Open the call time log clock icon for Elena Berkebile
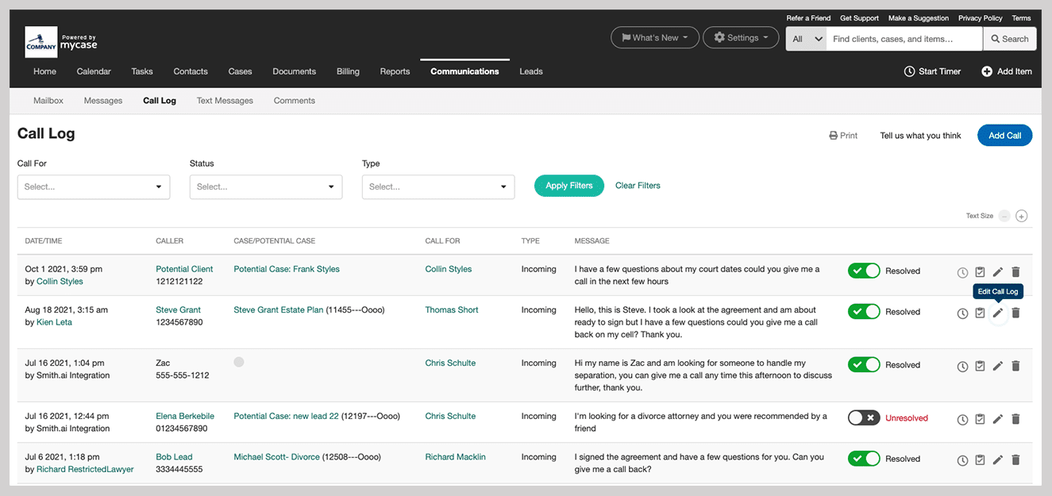 pos(962,419)
